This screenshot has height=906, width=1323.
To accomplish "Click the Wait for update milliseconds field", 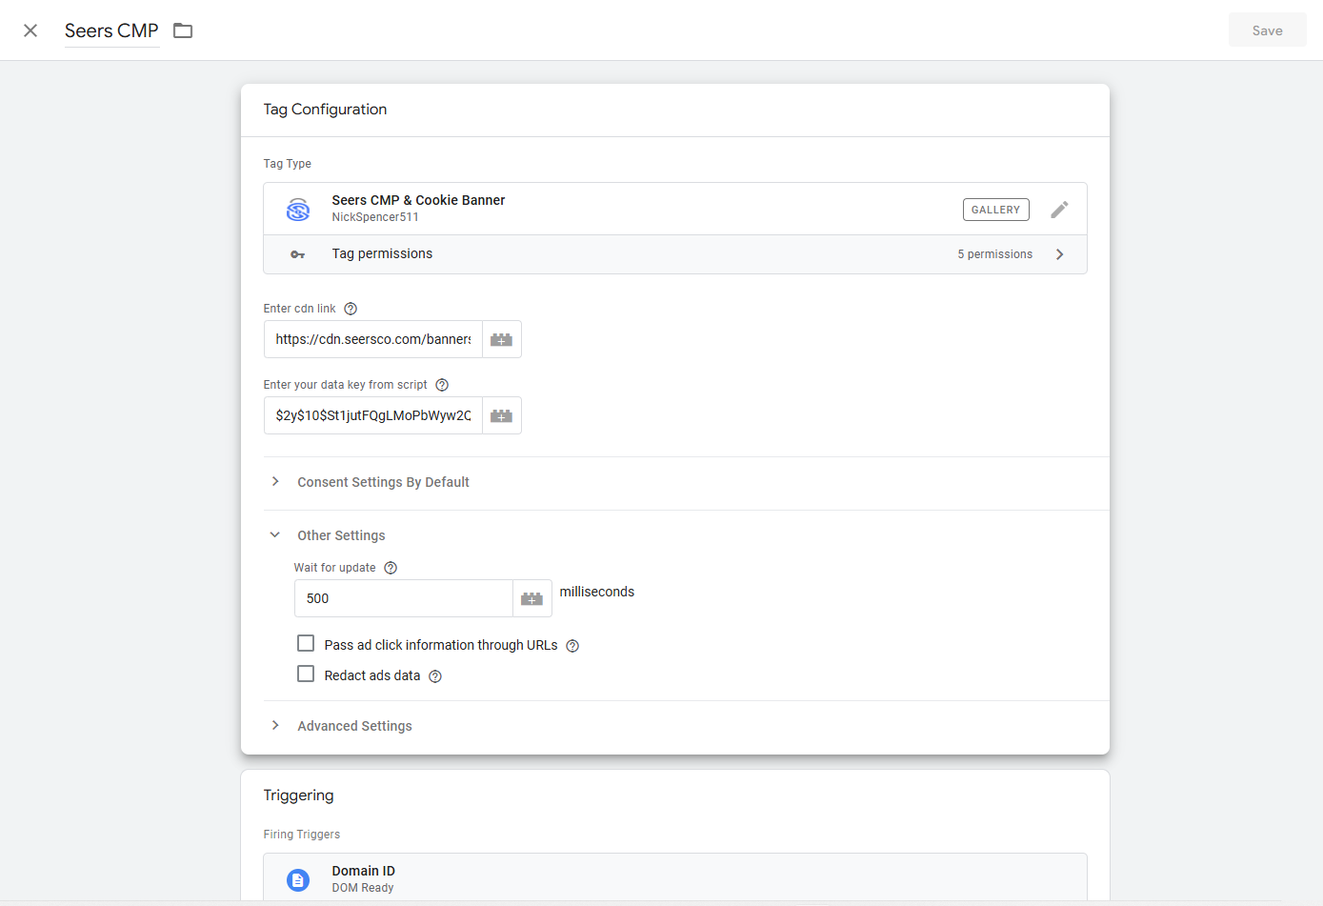I will 404,598.
